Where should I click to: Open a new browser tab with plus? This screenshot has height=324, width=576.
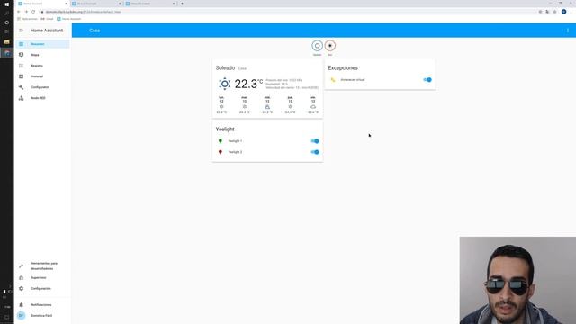click(x=182, y=4)
